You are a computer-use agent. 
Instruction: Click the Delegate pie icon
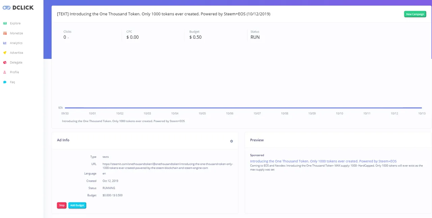[x=5, y=63]
